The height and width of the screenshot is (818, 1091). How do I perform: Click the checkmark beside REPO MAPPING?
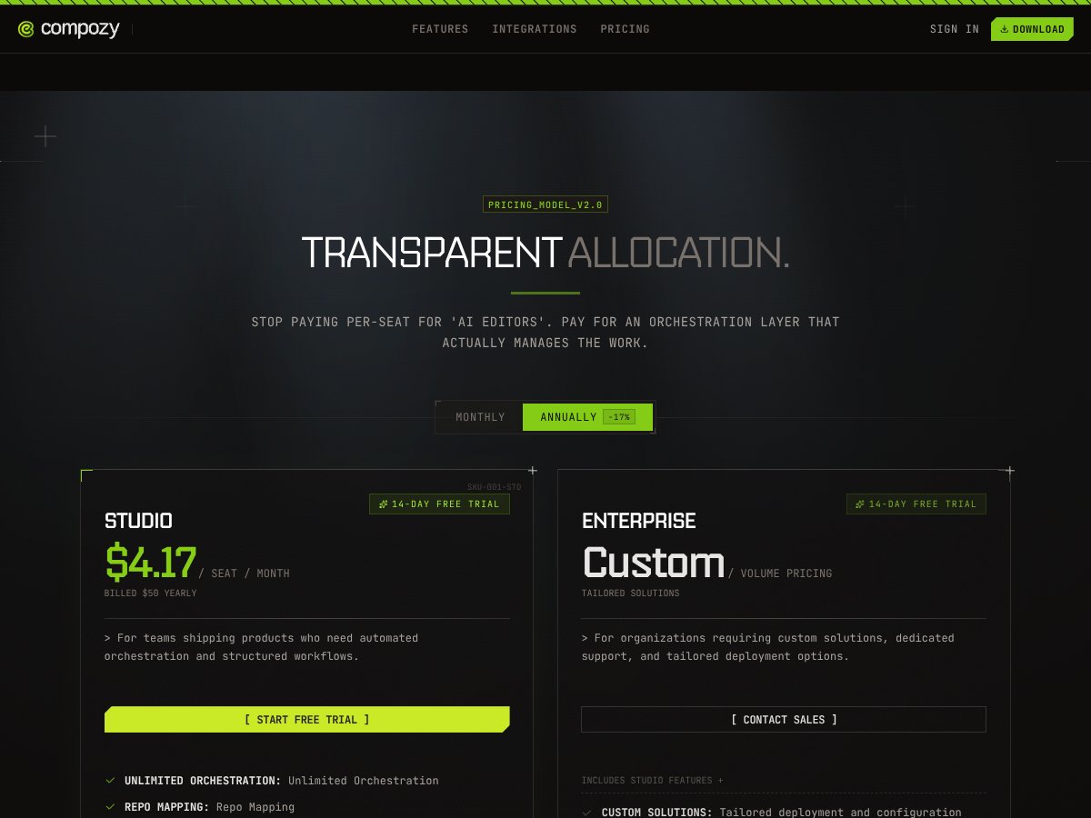point(111,806)
